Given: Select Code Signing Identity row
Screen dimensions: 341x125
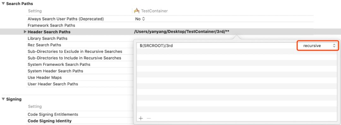Looking at the screenshot, I should (x=80, y=121).
